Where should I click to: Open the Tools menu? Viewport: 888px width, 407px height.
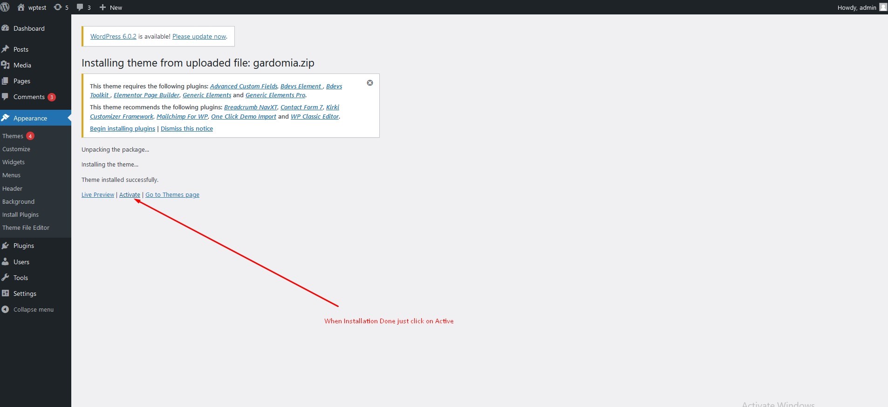(x=35, y=278)
